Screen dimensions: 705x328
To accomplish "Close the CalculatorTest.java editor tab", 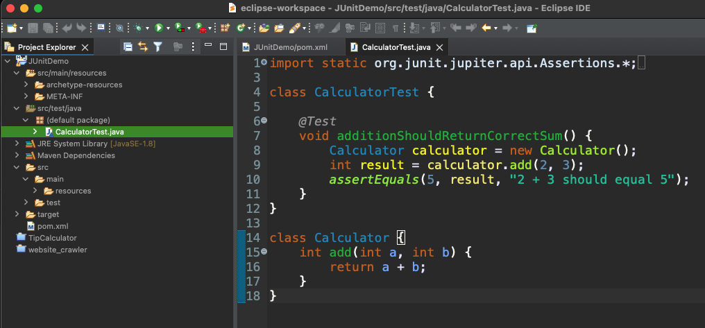I will tap(440, 47).
